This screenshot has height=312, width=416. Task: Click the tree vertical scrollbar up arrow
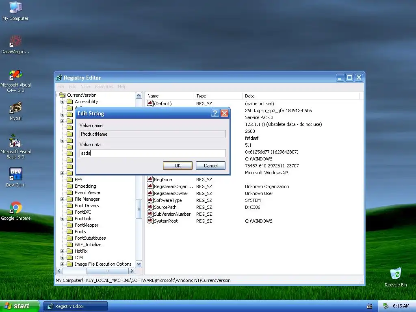139,95
